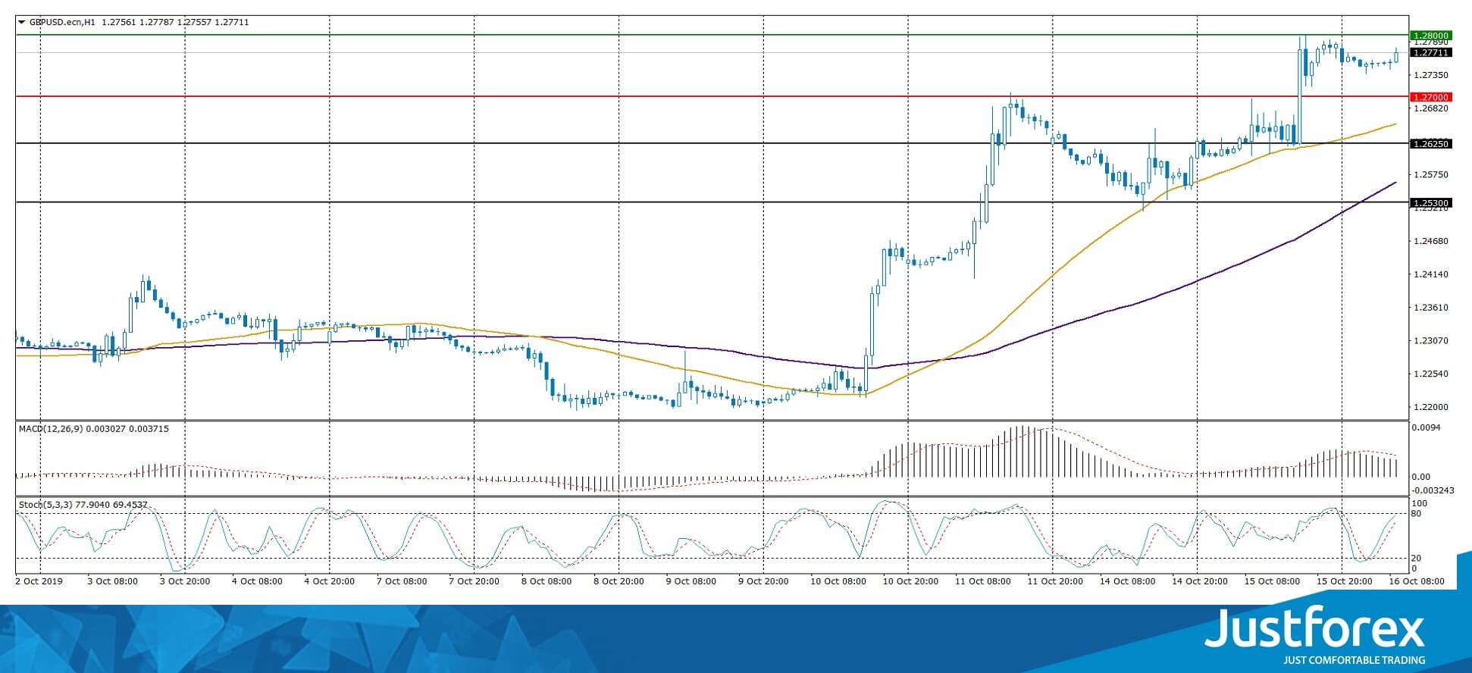Image resolution: width=1472 pixels, height=673 pixels.
Task: Click the 1.23610 price axis value
Action: click(1431, 308)
